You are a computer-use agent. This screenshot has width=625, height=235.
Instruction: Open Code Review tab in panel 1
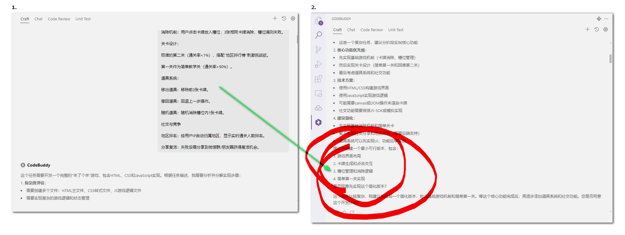pos(59,19)
